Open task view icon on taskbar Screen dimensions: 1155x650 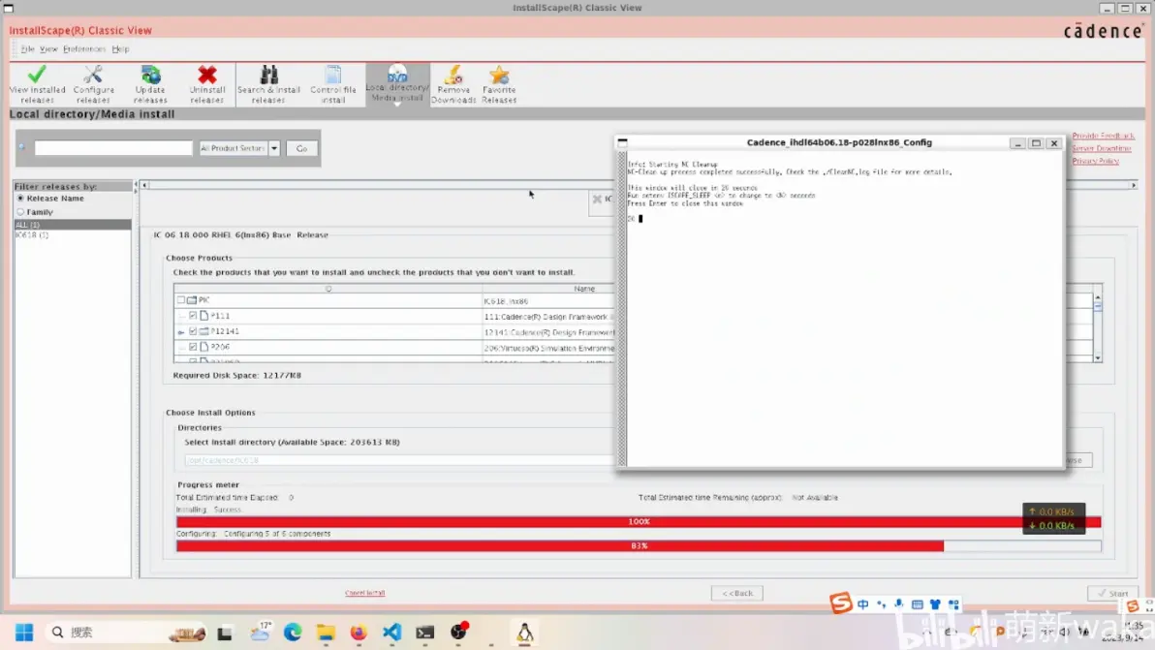coord(225,633)
